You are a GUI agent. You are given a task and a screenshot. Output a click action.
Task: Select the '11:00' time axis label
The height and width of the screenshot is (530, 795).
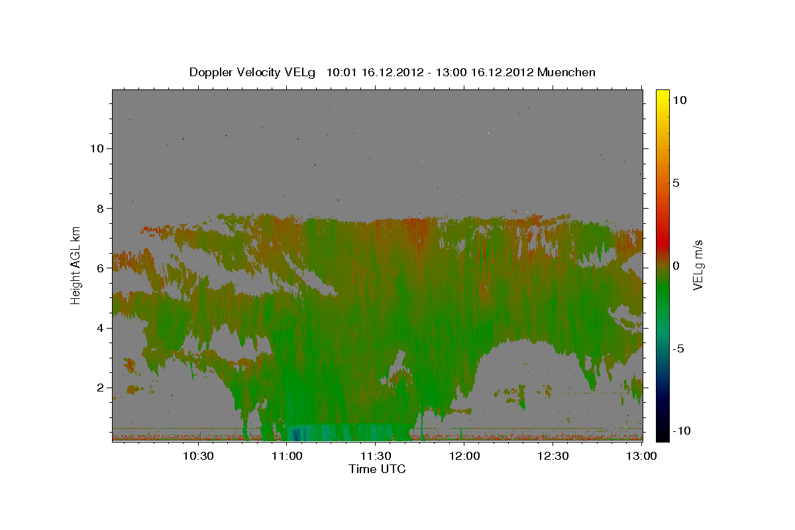[288, 456]
